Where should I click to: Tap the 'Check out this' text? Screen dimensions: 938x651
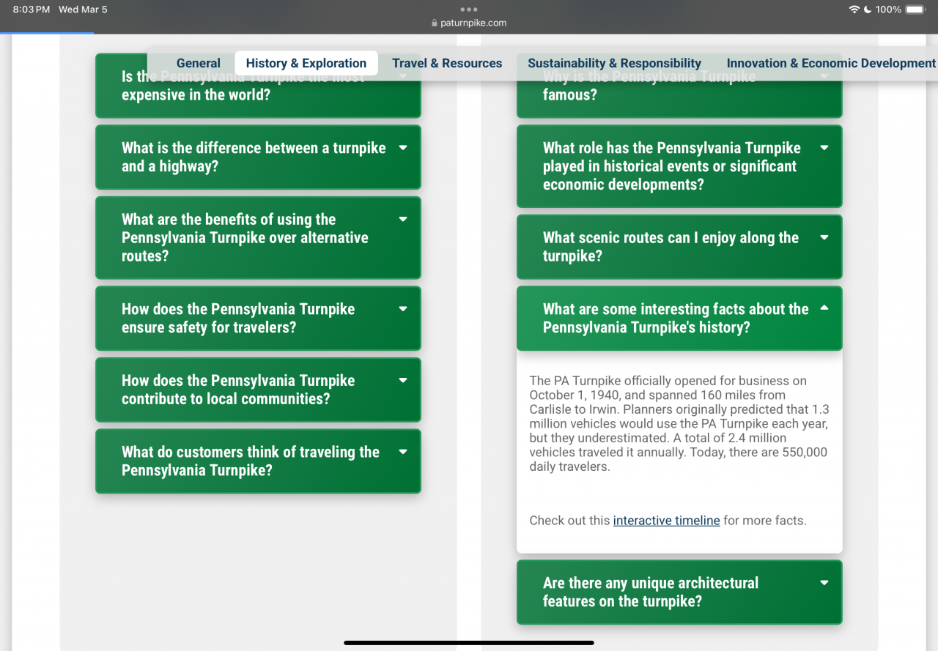(x=569, y=521)
